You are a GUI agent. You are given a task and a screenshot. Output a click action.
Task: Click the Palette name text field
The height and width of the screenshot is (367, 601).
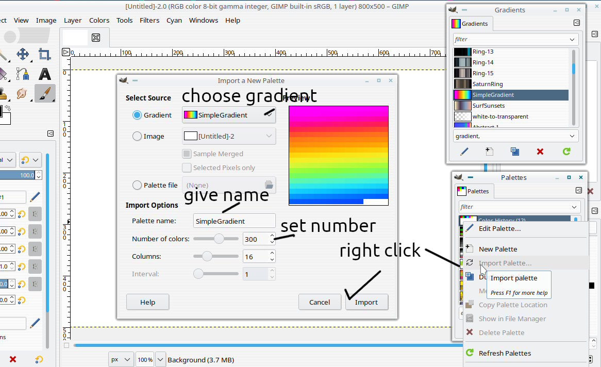tap(234, 221)
